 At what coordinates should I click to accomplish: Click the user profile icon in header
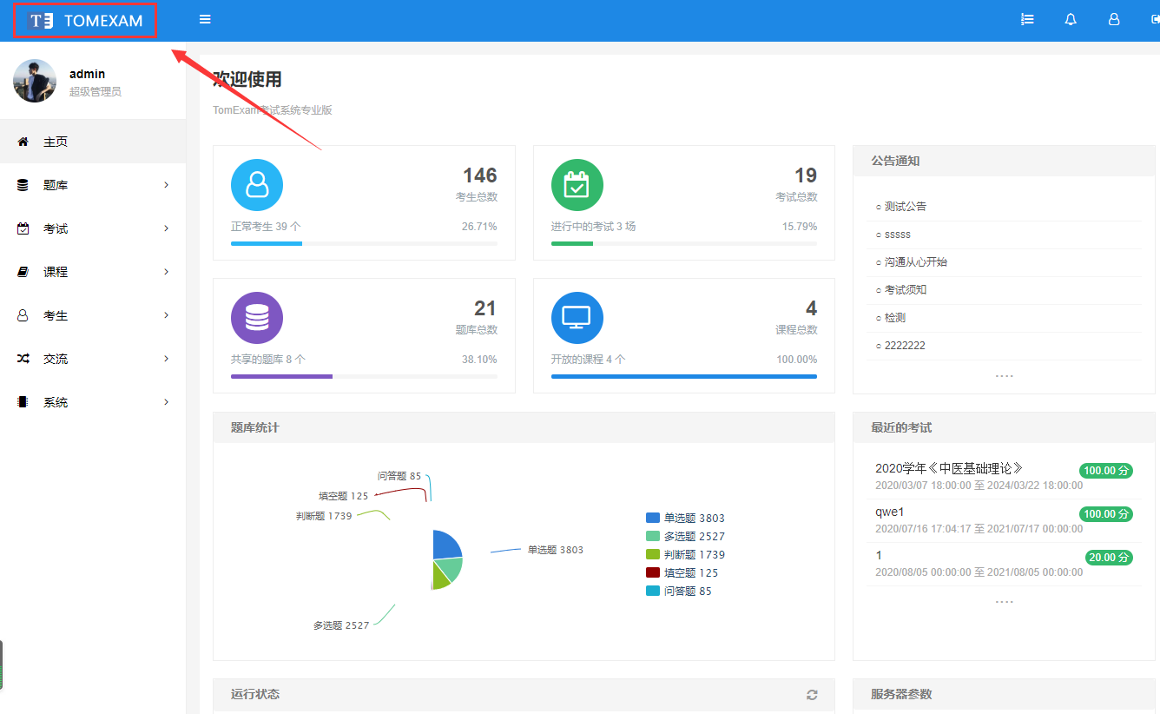click(1114, 19)
